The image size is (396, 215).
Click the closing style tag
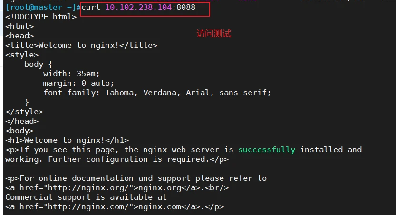[x=24, y=112]
